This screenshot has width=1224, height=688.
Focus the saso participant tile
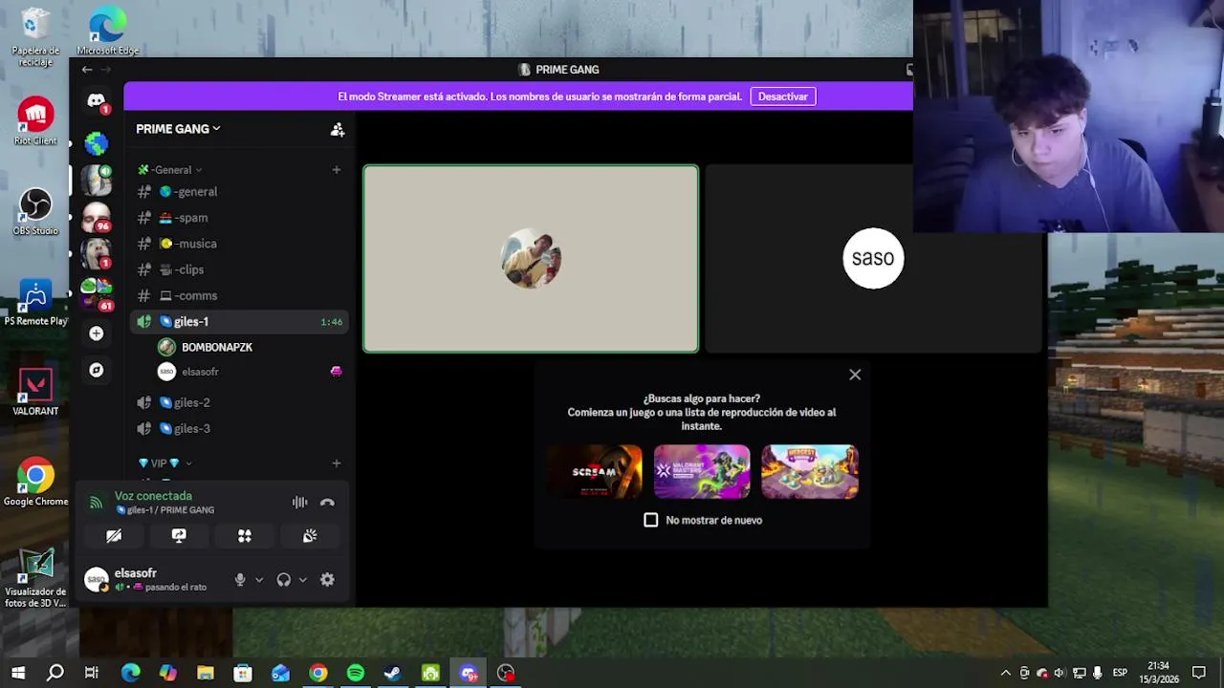(872, 259)
